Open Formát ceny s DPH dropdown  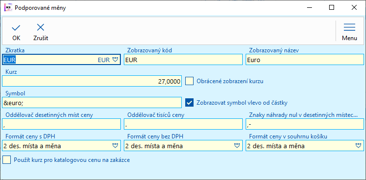tap(115, 146)
